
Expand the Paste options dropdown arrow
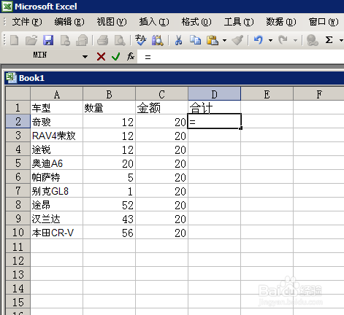[224, 40]
